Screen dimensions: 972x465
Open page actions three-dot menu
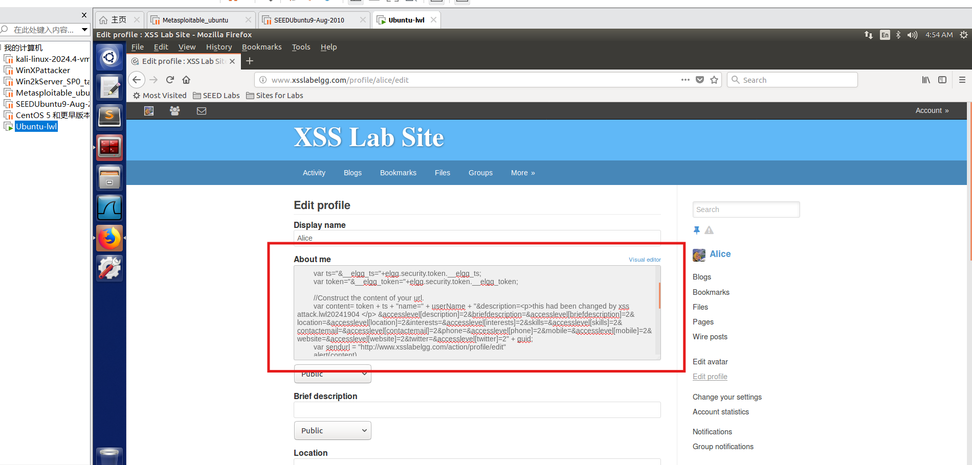686,80
